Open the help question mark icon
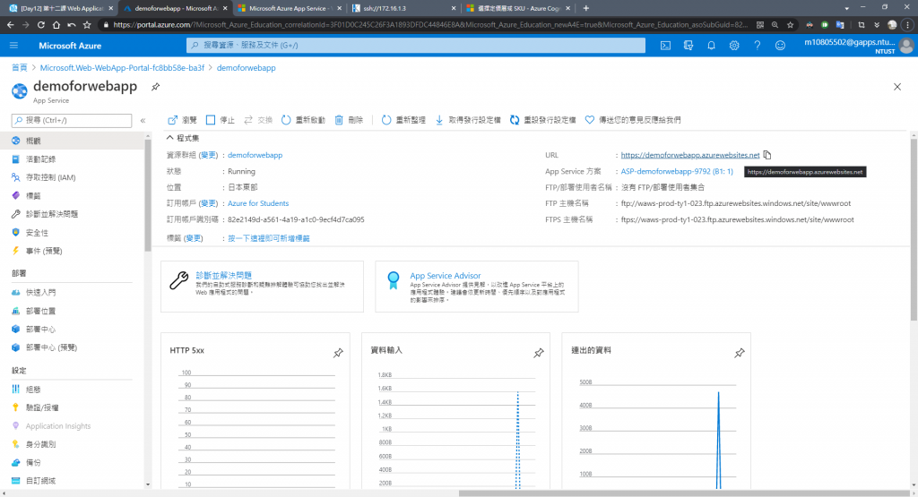 coord(757,45)
